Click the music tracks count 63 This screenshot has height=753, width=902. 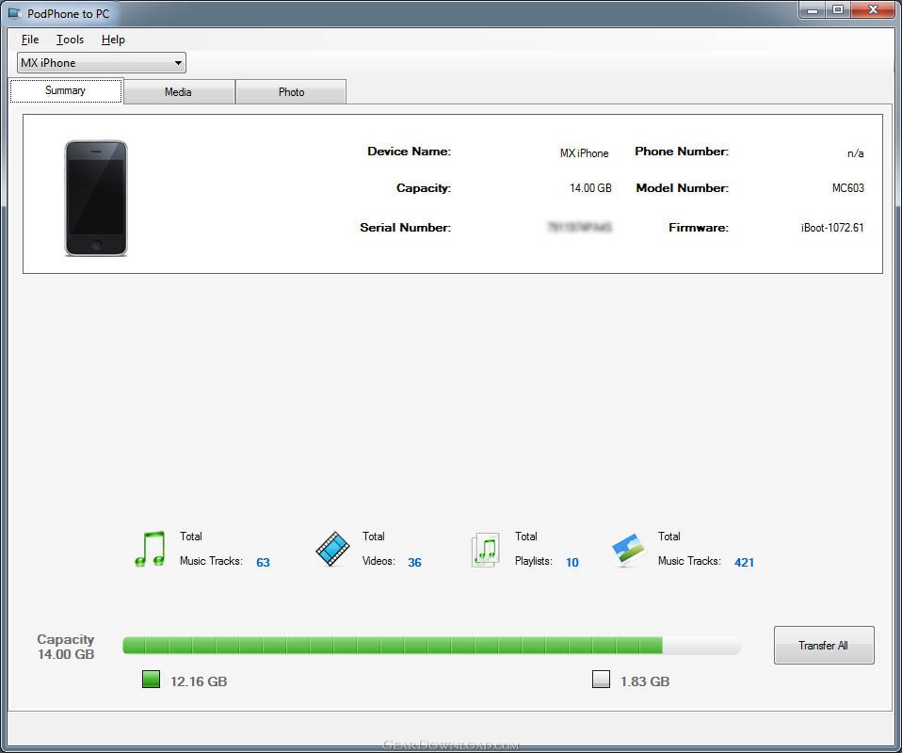[263, 562]
